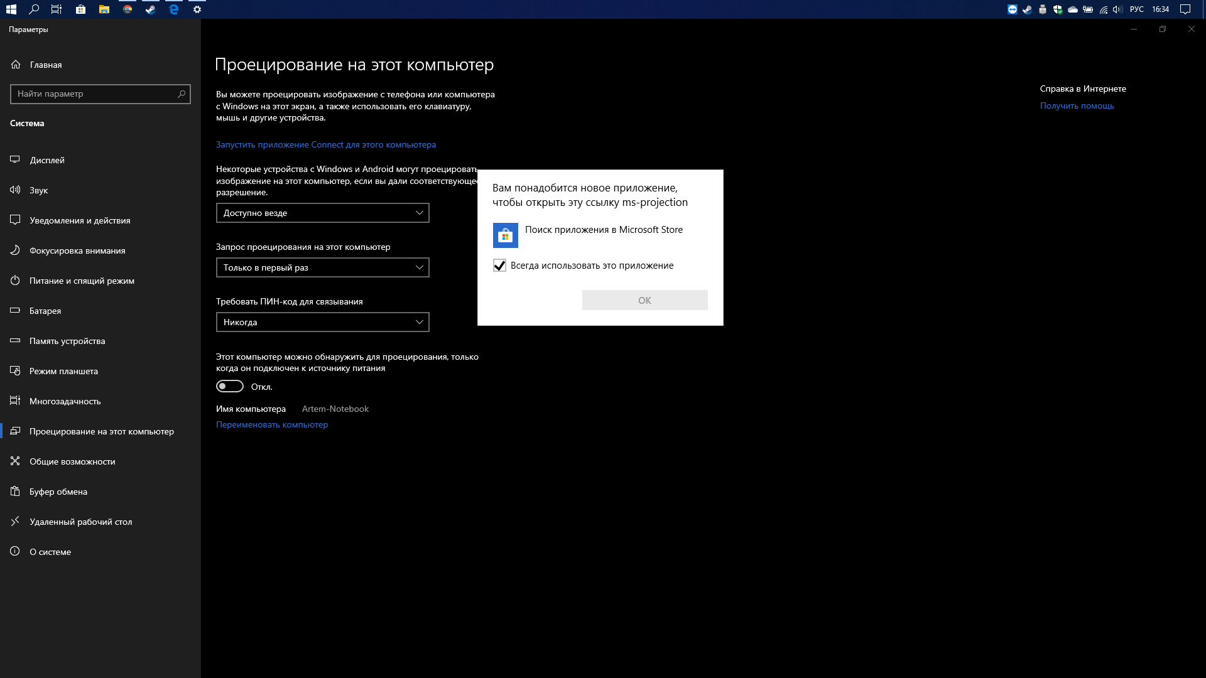The height and width of the screenshot is (678, 1206).
Task: Toggle 'Всегда использовать это приложение' checkbox
Action: 499,265
